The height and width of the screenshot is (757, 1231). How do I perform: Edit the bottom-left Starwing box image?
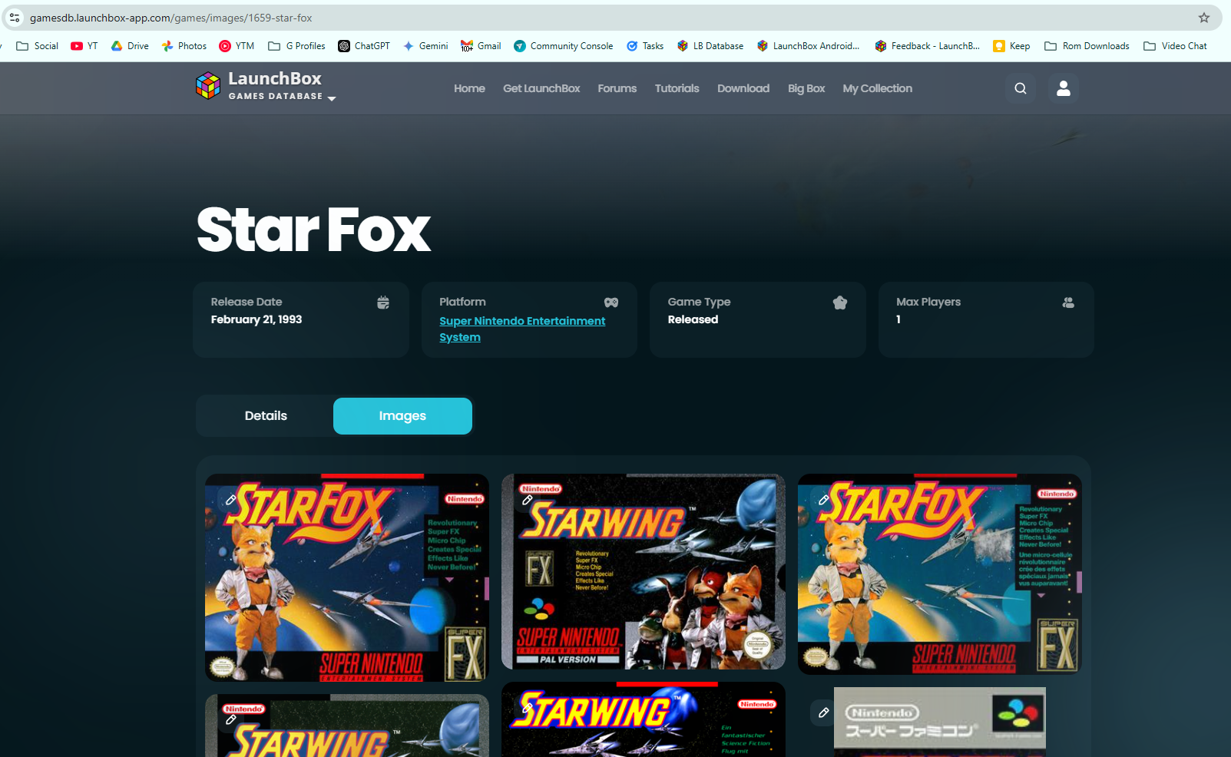(230, 719)
